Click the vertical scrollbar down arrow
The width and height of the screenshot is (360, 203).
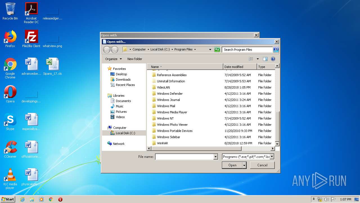[277, 144]
